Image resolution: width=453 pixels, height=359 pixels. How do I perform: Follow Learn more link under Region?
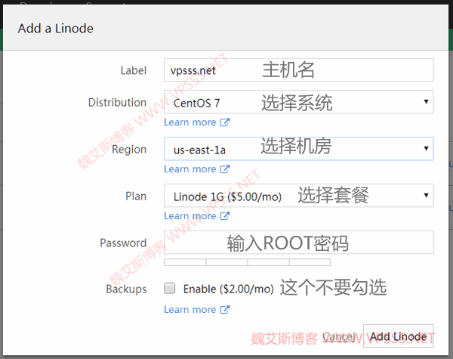190,169
